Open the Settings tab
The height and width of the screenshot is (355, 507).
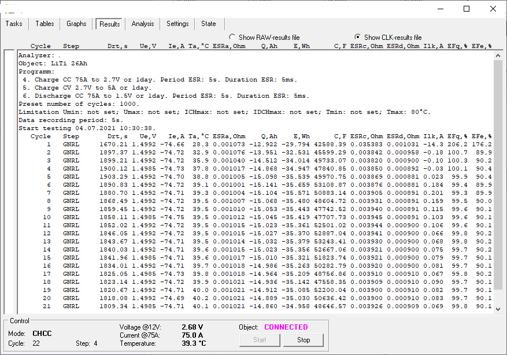(177, 24)
